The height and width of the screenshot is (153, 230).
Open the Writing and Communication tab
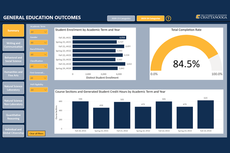[13, 45]
